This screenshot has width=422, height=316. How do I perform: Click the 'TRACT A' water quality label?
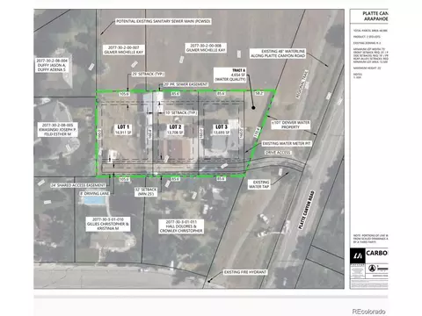[x=230, y=75]
